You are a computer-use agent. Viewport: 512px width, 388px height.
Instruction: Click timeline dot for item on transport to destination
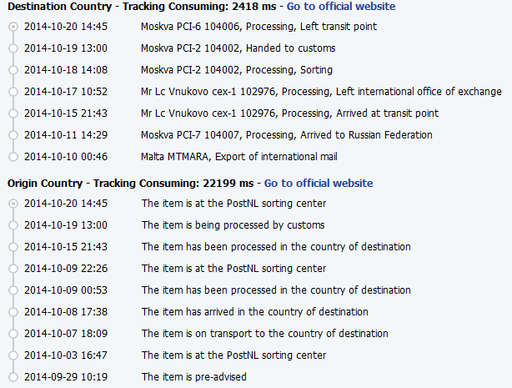click(13, 334)
